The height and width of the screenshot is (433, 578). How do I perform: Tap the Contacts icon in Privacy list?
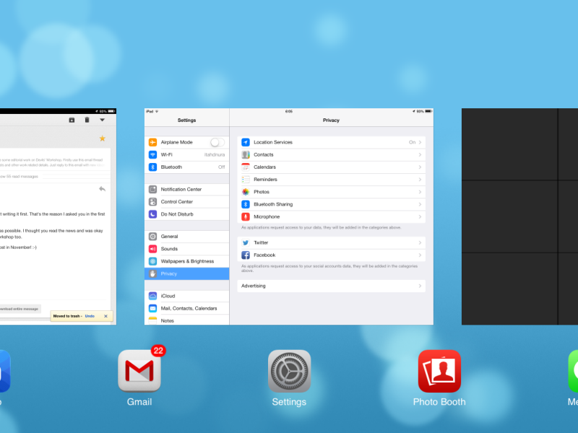(x=246, y=154)
